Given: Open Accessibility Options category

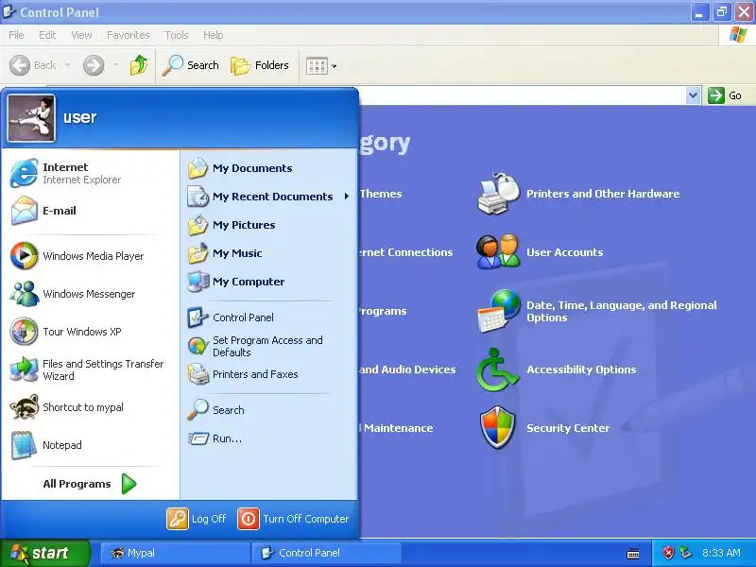Looking at the screenshot, I should (581, 369).
